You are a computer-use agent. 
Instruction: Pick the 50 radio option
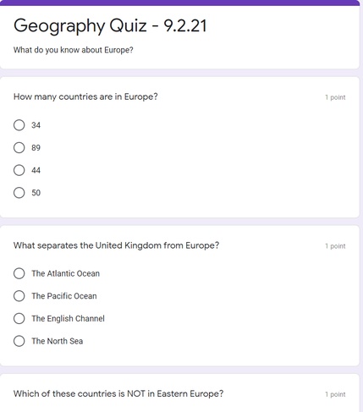(x=19, y=193)
